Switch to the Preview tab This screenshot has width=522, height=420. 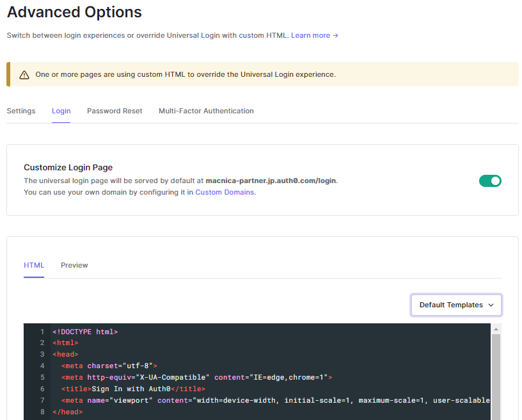pyautogui.click(x=74, y=265)
